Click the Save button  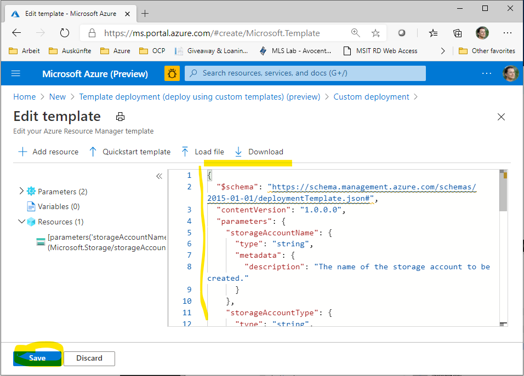pyautogui.click(x=37, y=358)
